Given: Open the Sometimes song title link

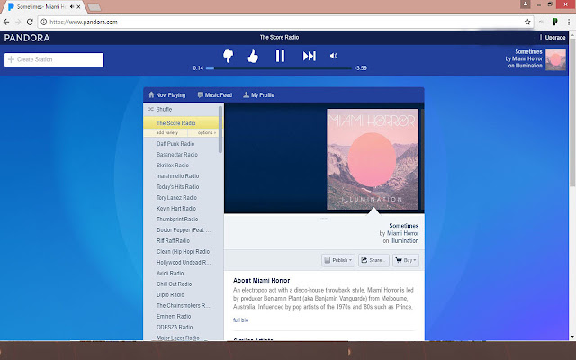Looking at the screenshot, I should tap(404, 226).
